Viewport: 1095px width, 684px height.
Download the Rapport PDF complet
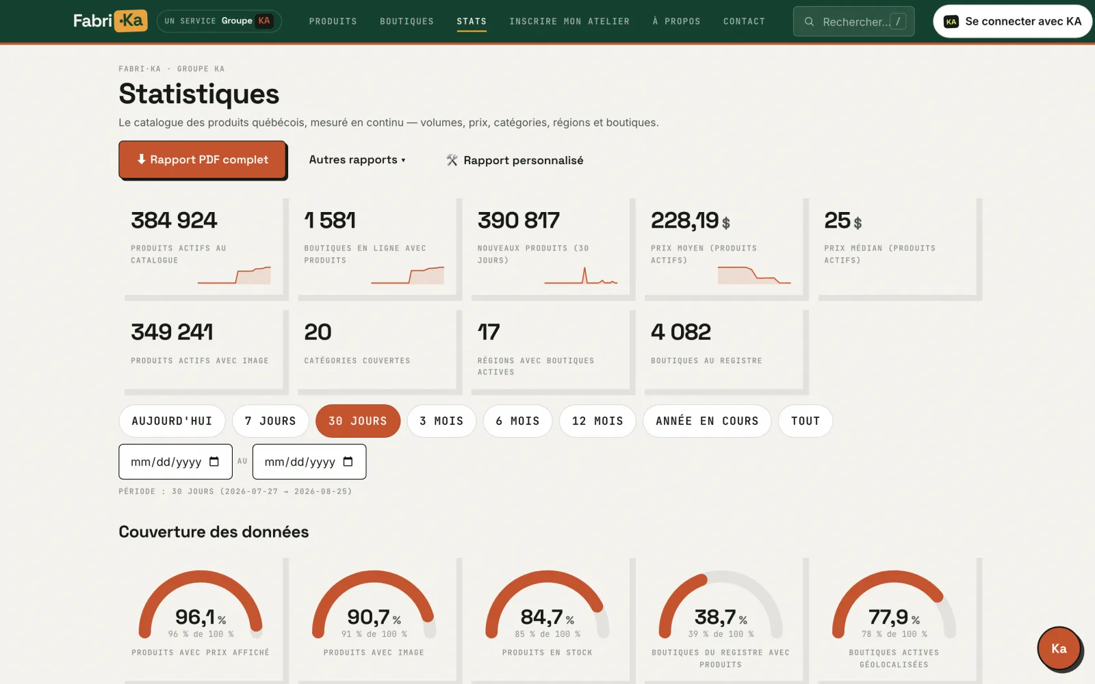point(203,159)
